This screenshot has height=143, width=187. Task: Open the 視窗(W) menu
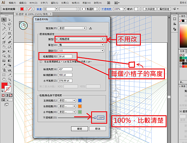click(x=86, y=3)
